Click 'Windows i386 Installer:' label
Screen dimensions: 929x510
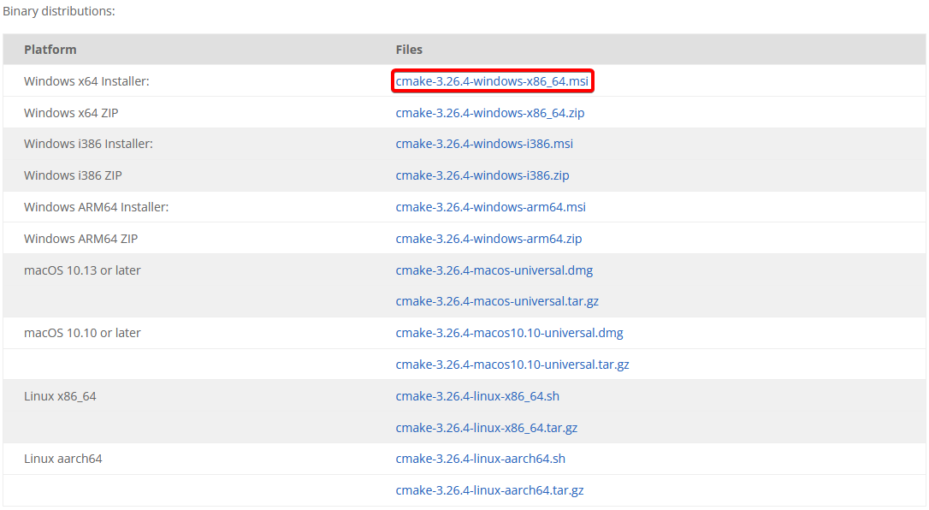[88, 144]
